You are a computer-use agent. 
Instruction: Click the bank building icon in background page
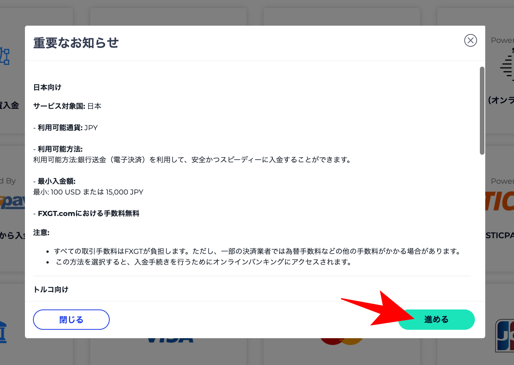(x=3, y=332)
